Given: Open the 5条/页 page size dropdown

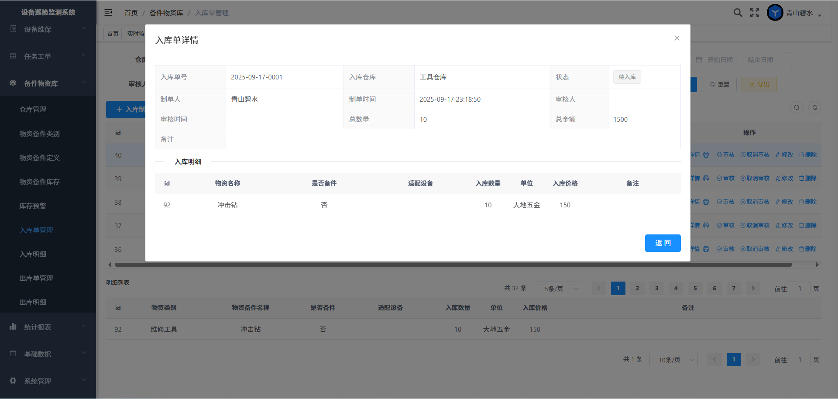Looking at the screenshot, I should (558, 289).
